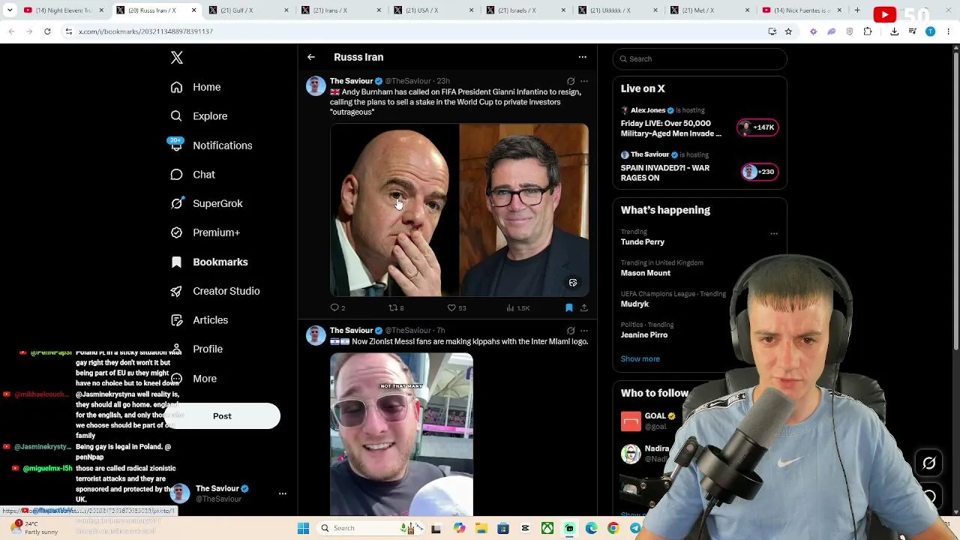Open Windows Start menu
The height and width of the screenshot is (540, 960).
(303, 528)
